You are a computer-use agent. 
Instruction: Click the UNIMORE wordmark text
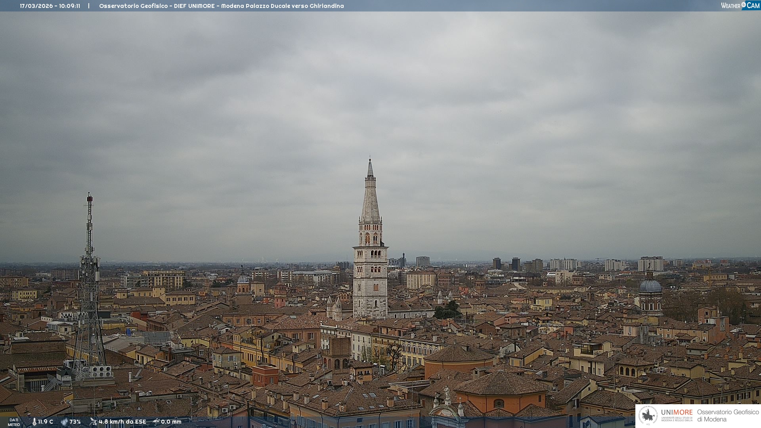pos(677,412)
